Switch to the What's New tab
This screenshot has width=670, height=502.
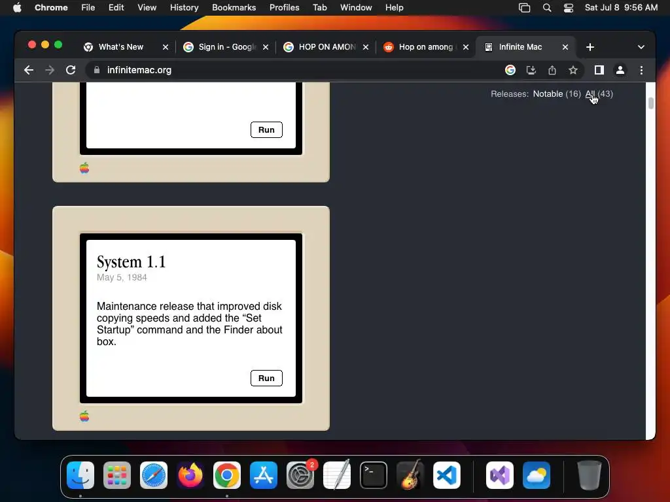121,47
